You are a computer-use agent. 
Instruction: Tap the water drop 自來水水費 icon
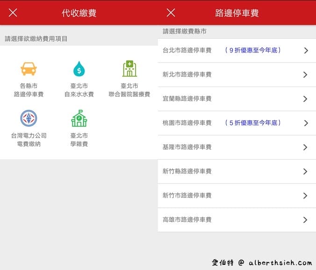click(x=79, y=69)
